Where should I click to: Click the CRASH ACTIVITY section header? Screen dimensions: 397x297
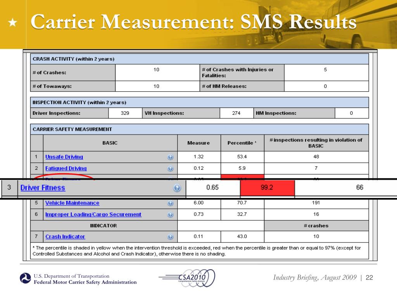(199, 59)
